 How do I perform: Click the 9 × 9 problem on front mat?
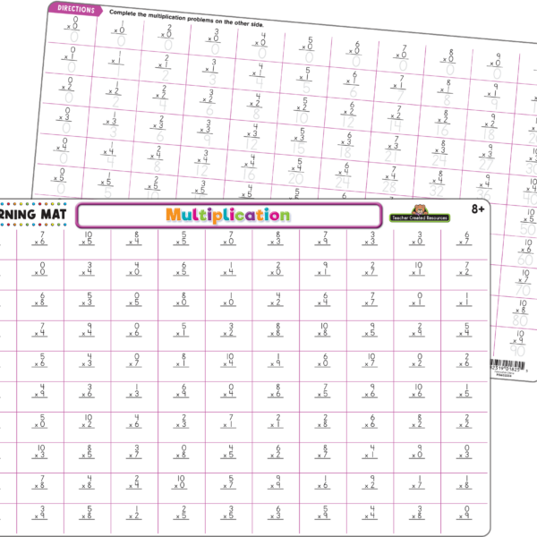(x=276, y=482)
